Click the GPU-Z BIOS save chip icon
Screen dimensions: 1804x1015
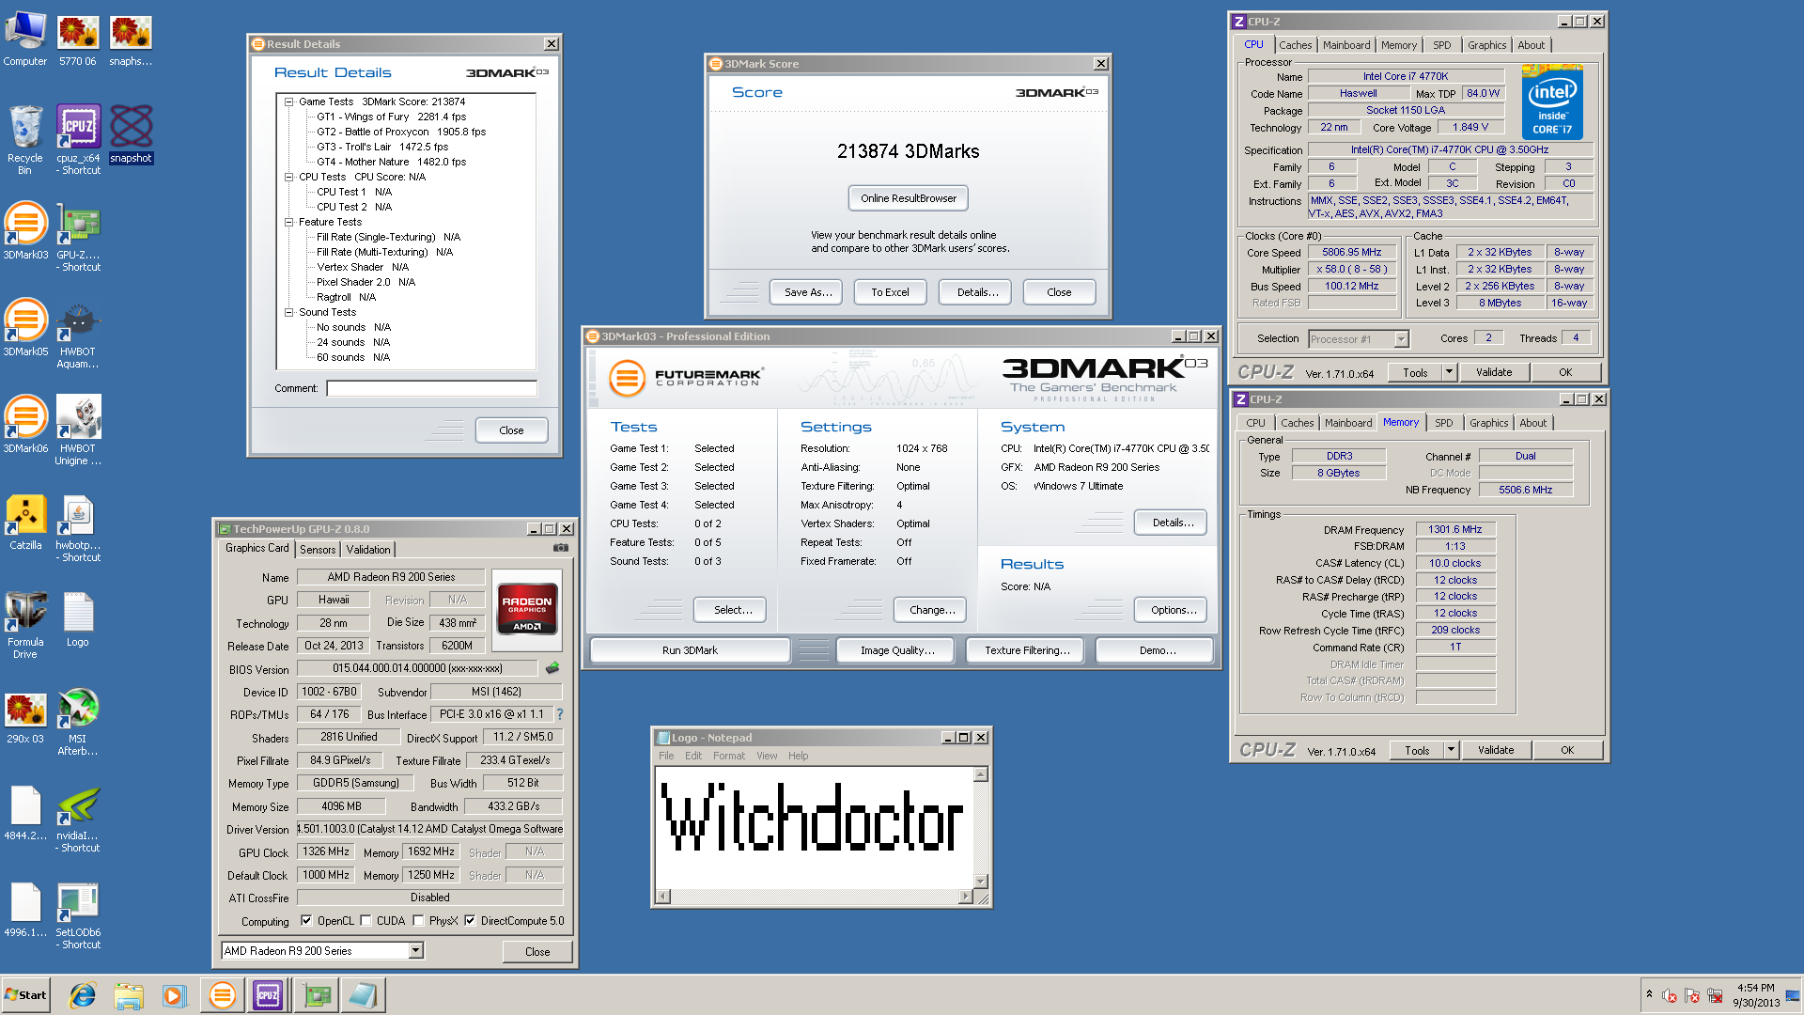tap(552, 668)
